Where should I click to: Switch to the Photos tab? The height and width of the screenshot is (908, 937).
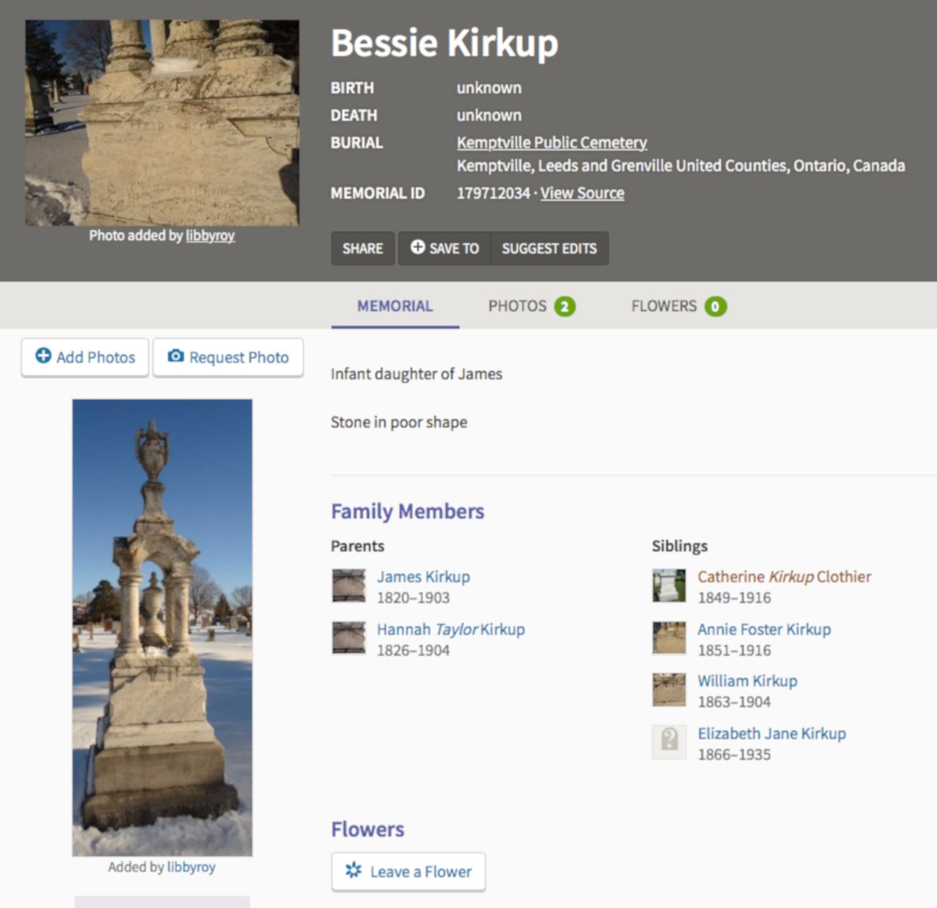(x=531, y=306)
